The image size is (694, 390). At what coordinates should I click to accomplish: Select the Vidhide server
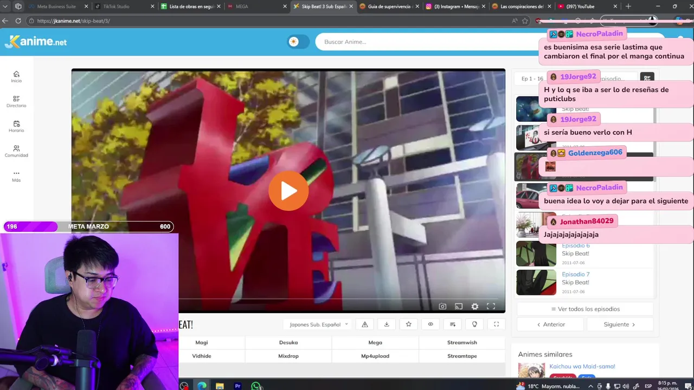coord(202,356)
